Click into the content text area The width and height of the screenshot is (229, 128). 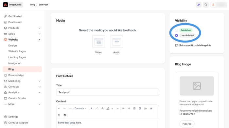coord(108,123)
